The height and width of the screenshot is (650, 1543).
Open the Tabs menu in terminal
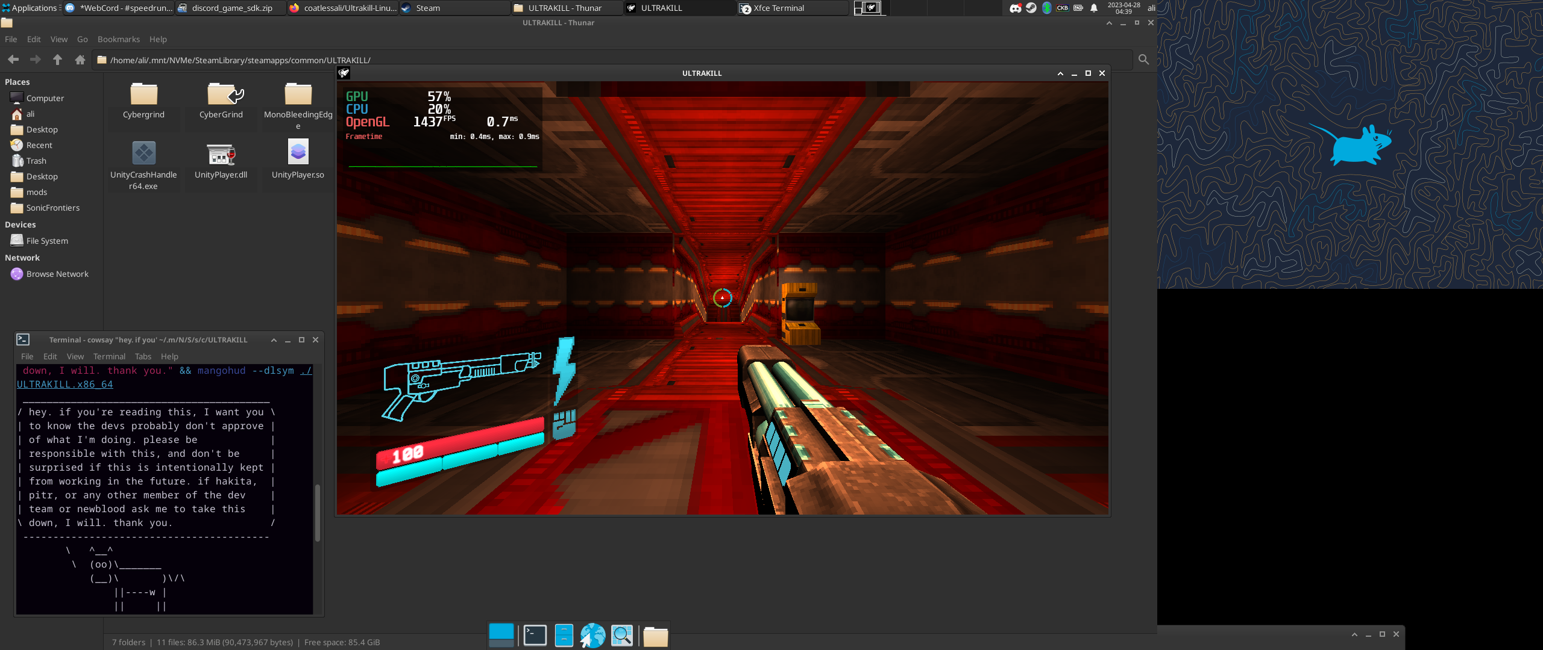tap(143, 356)
